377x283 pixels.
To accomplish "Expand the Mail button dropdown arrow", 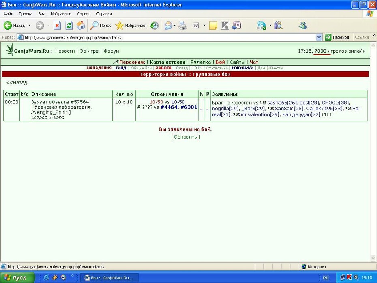I will [174, 25].
